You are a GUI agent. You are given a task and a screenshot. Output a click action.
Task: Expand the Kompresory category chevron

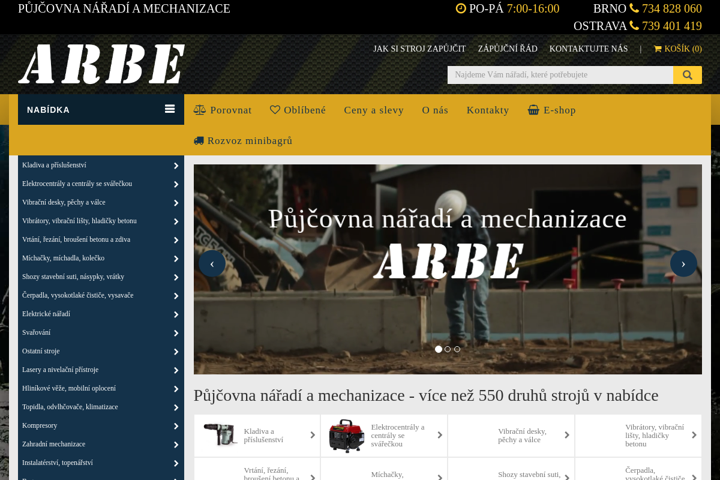coord(176,425)
